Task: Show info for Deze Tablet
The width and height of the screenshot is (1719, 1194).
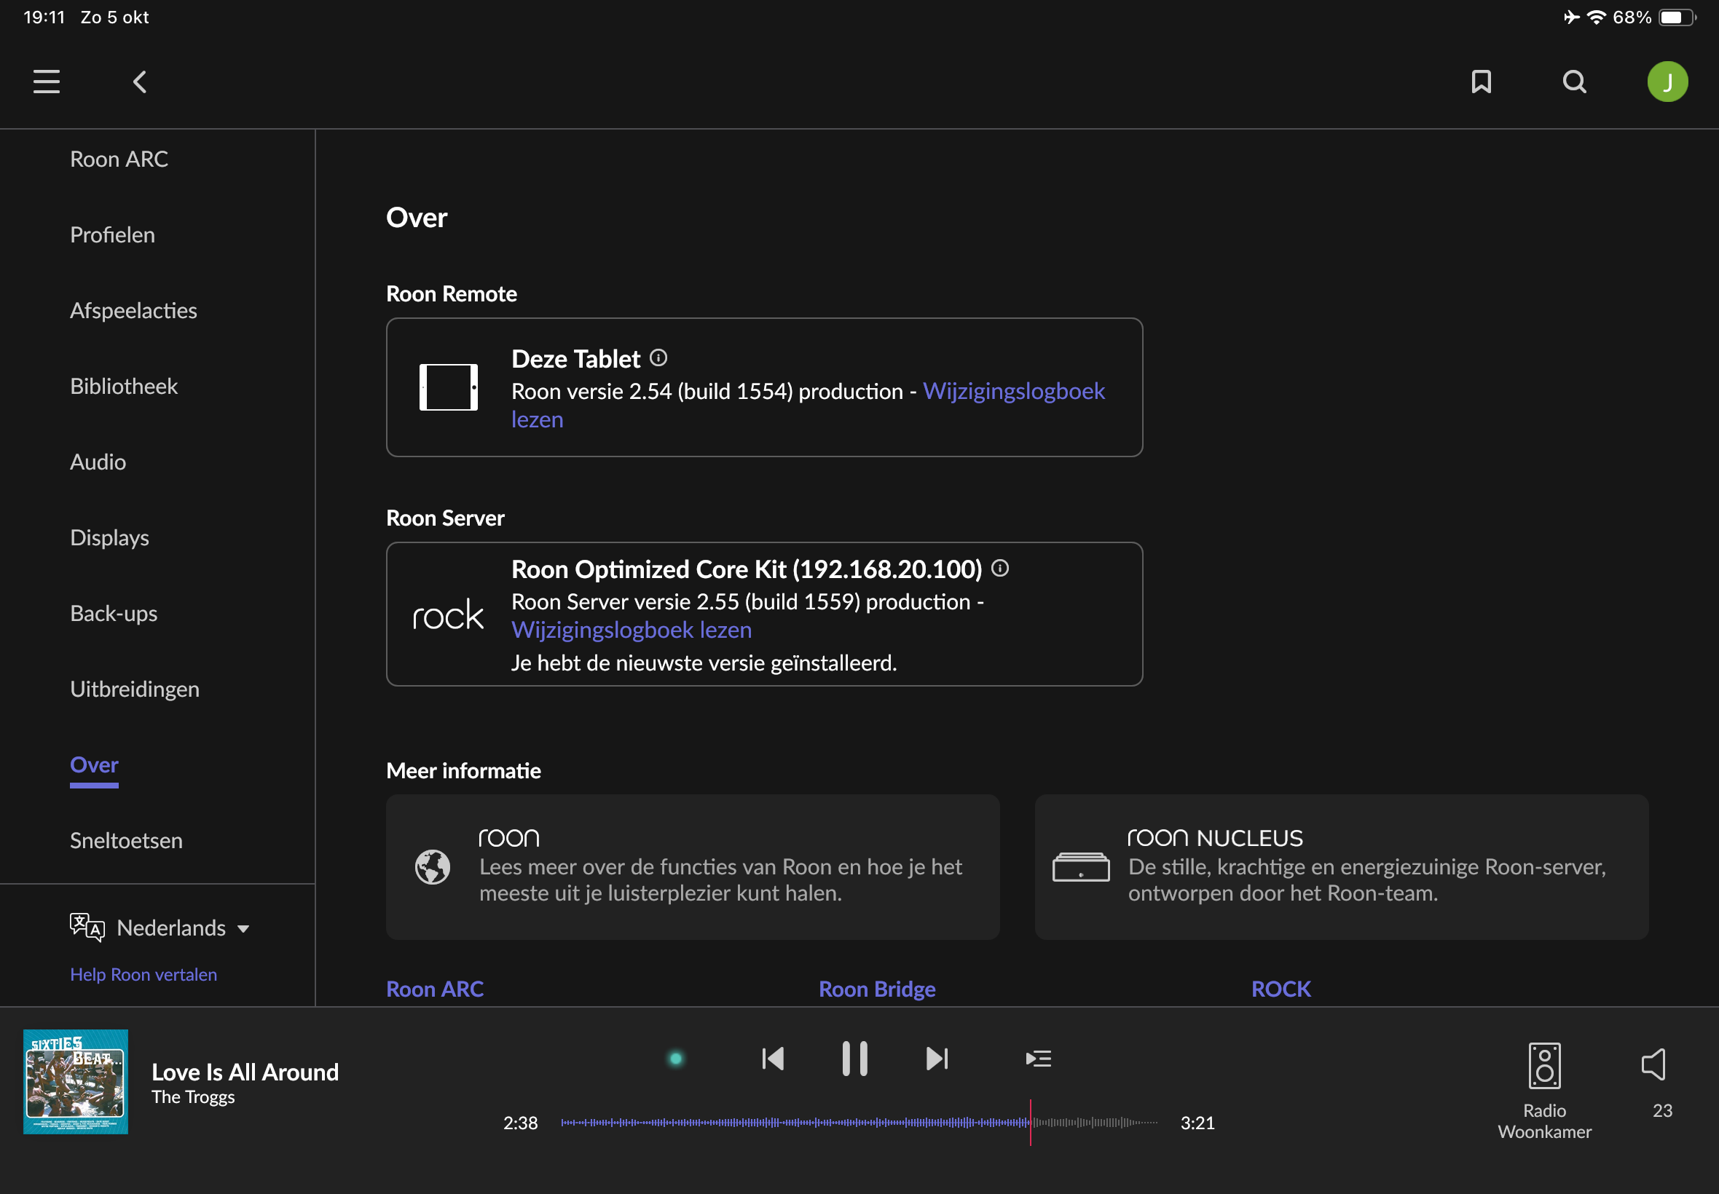Action: click(x=658, y=358)
